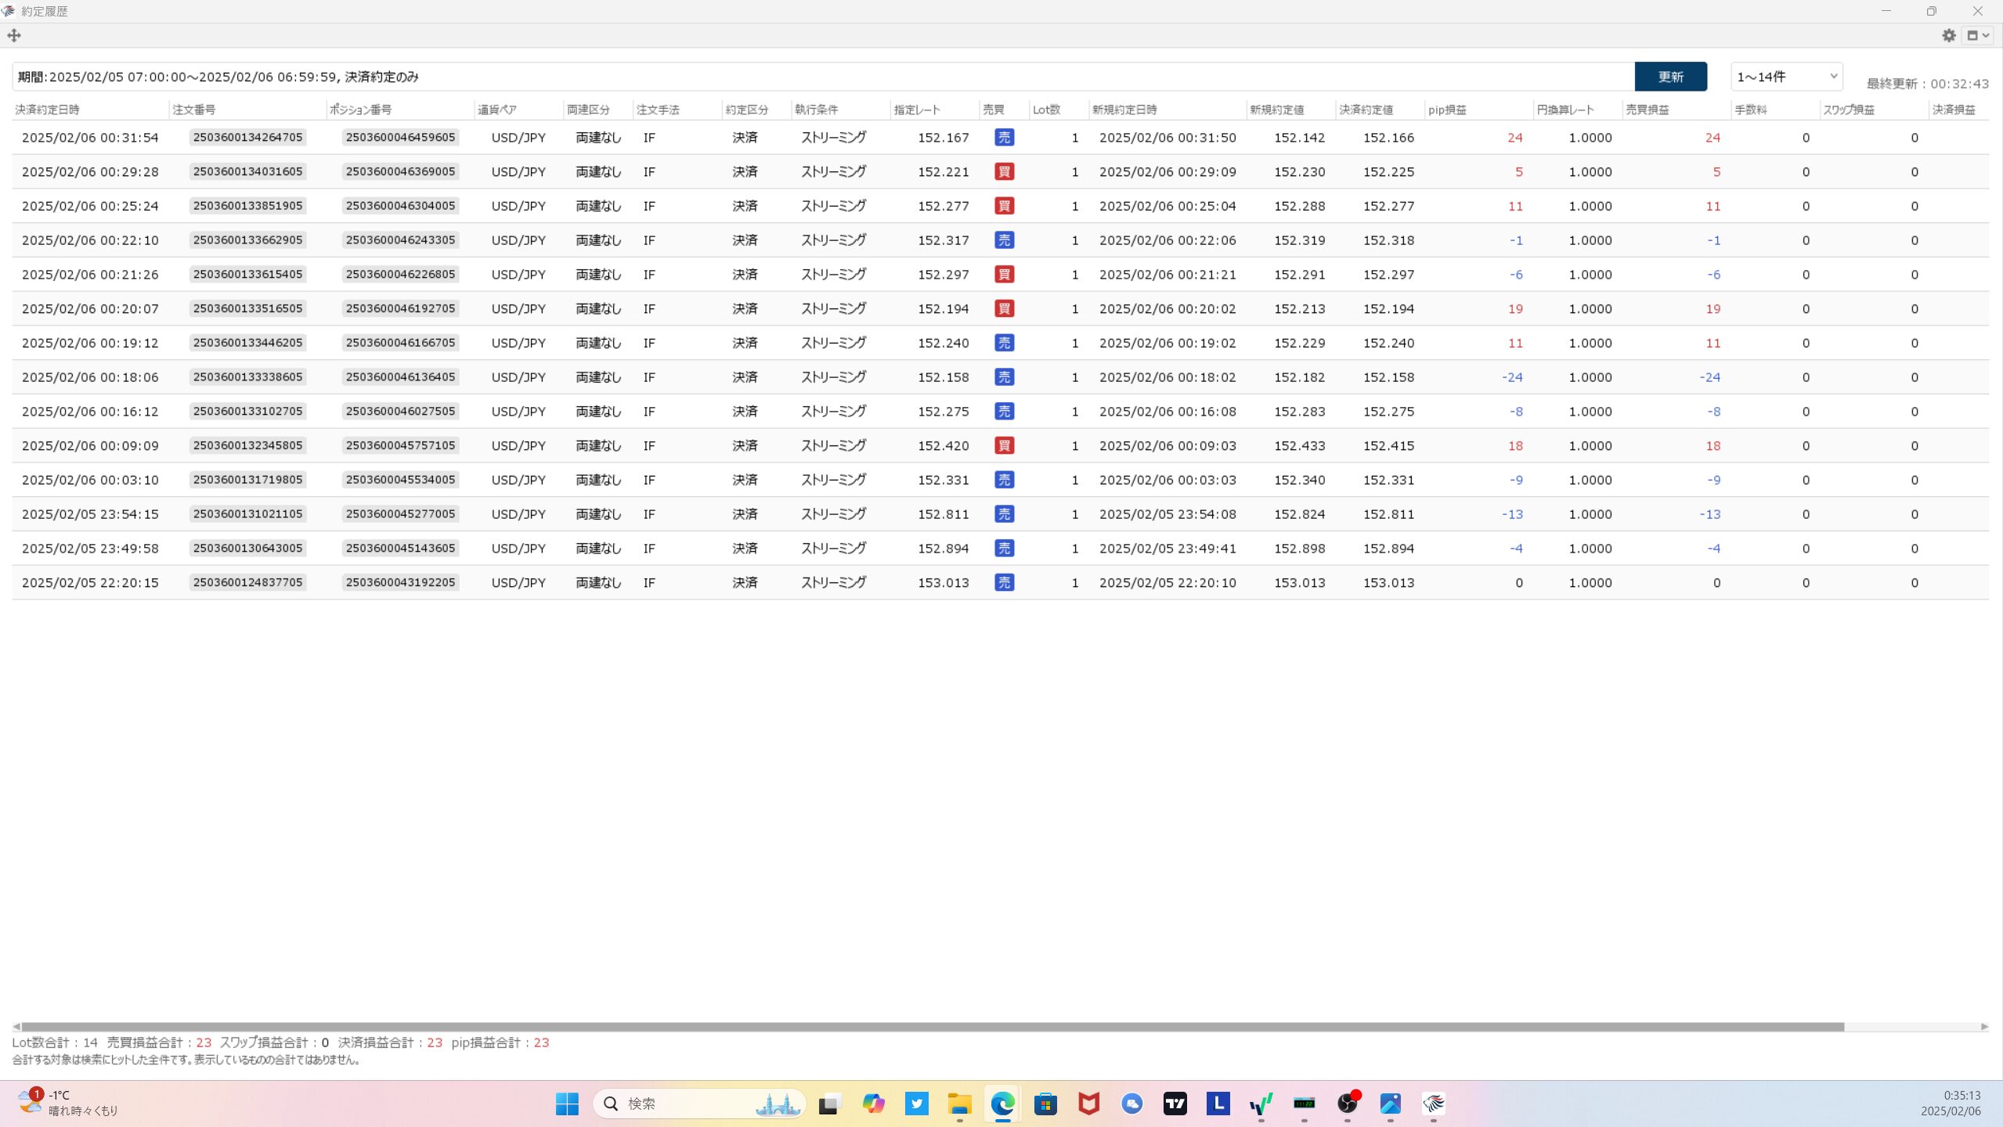Image resolution: width=2003 pixels, height=1127 pixels.
Task: Open File Explorer from the taskbar
Action: (x=959, y=1104)
